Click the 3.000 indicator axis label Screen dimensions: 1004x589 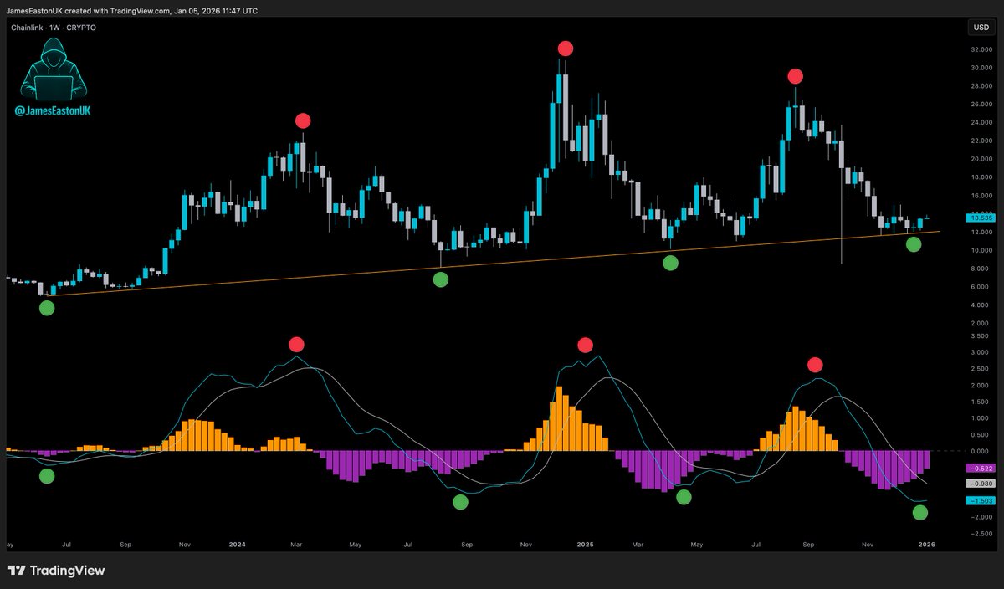981,353
